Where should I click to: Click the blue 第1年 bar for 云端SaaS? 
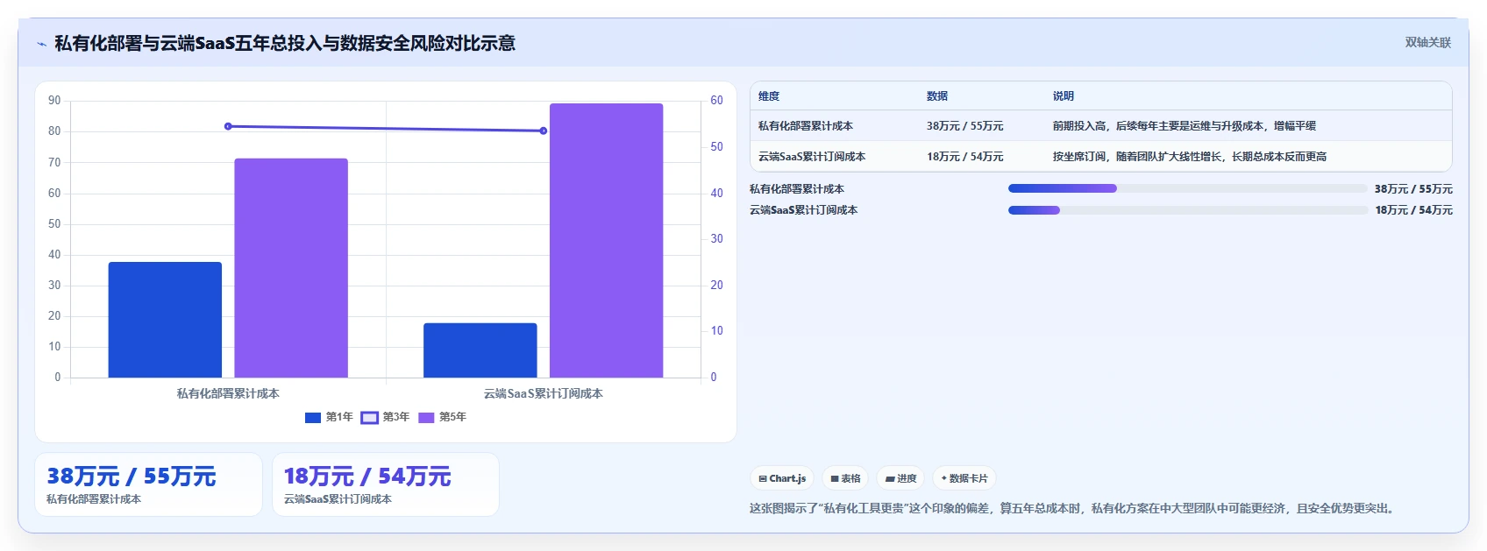coord(480,350)
